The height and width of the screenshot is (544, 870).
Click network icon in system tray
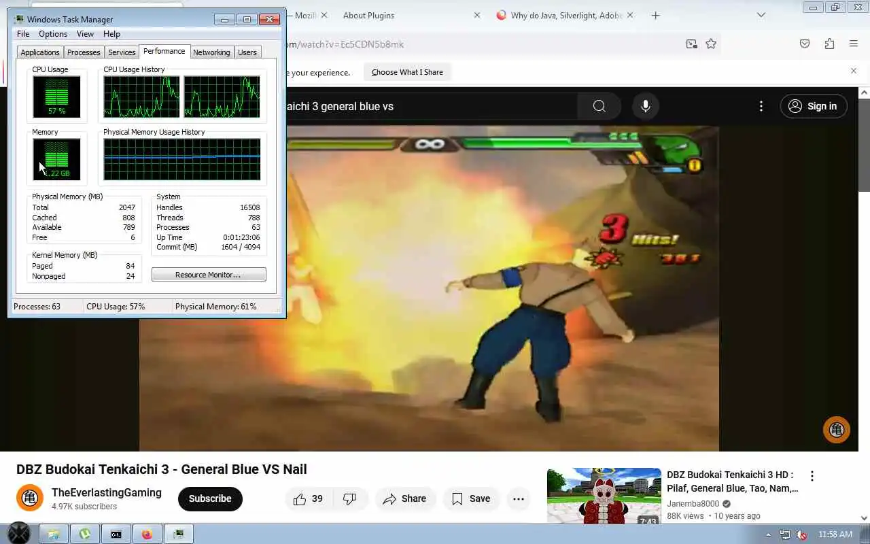click(785, 534)
